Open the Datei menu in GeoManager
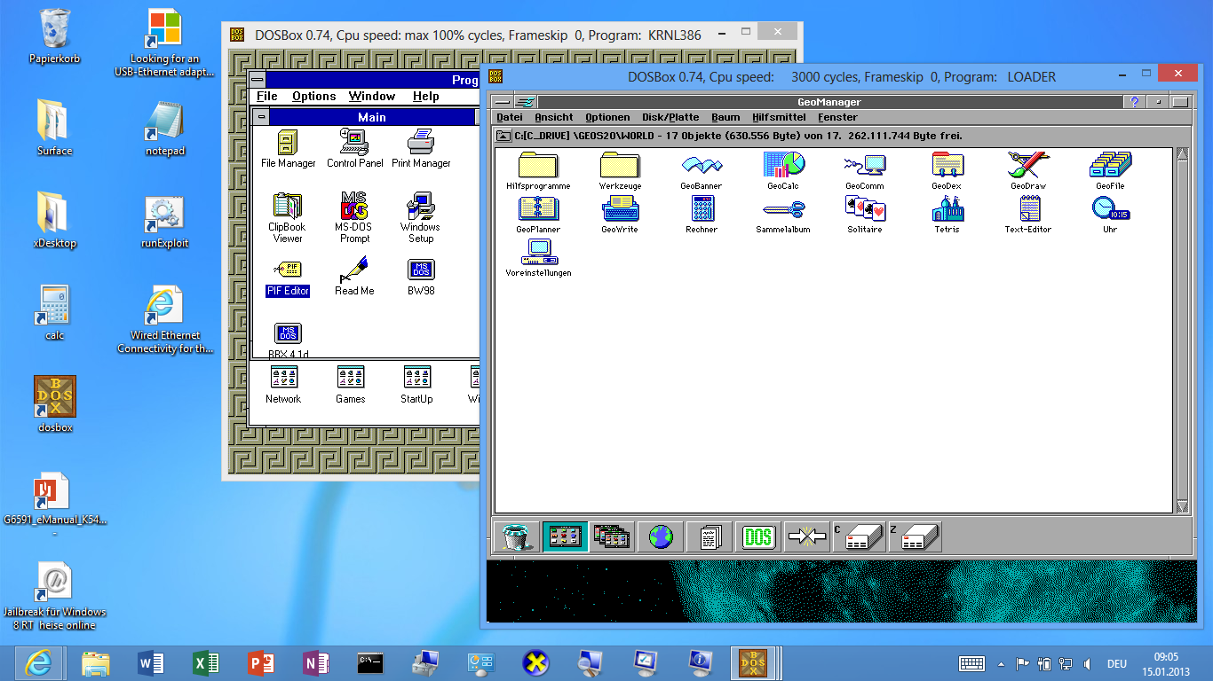The height and width of the screenshot is (681, 1213). 510,117
